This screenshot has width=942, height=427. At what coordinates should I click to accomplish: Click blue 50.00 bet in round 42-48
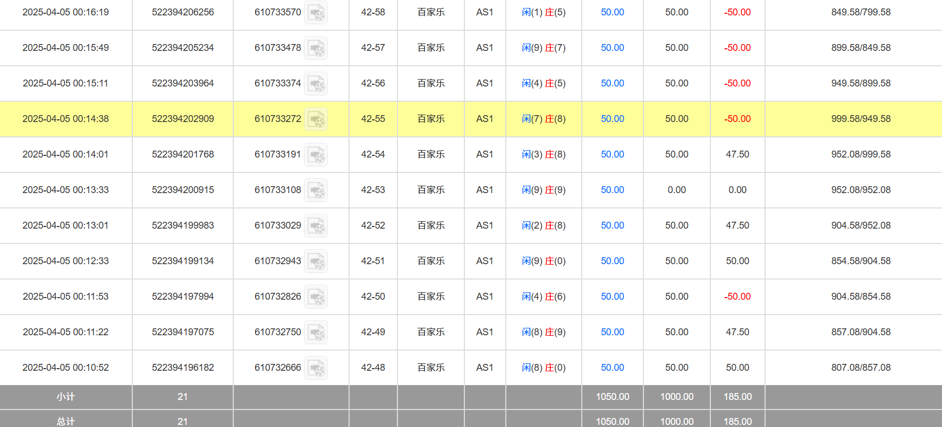point(612,368)
